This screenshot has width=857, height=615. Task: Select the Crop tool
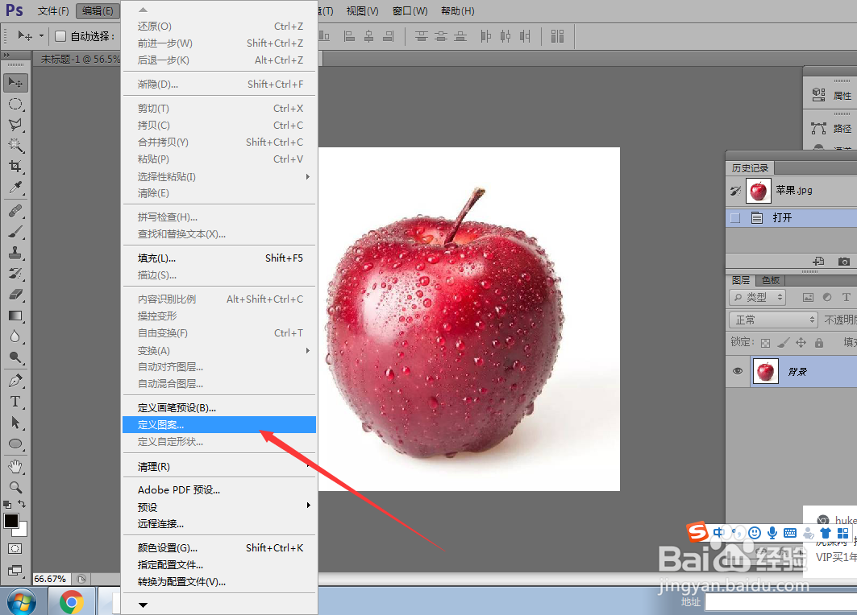15,166
